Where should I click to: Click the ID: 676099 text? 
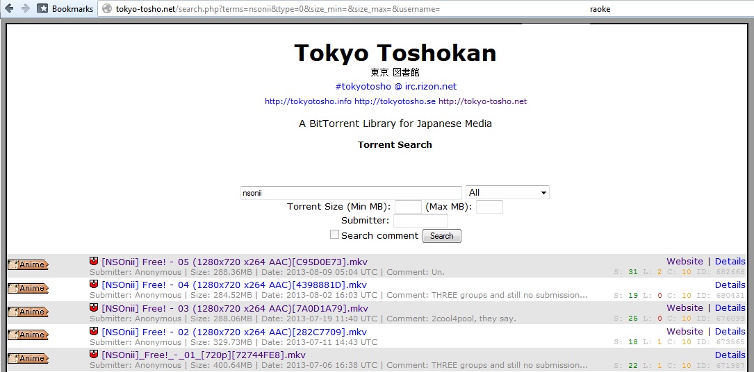coord(719,319)
